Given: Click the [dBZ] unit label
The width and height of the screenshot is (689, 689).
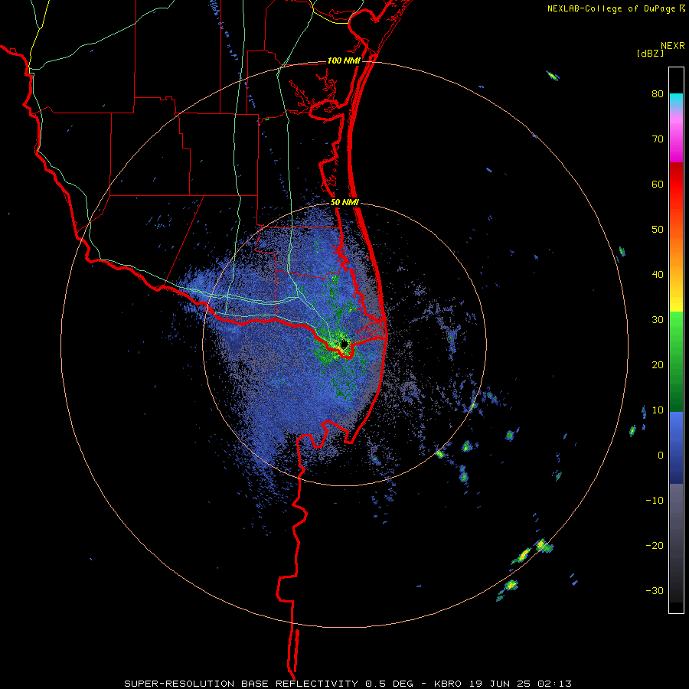Looking at the screenshot, I should pos(650,54).
